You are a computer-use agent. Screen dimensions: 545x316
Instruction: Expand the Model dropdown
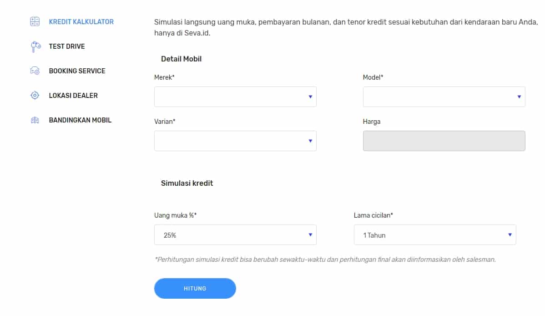coord(444,97)
